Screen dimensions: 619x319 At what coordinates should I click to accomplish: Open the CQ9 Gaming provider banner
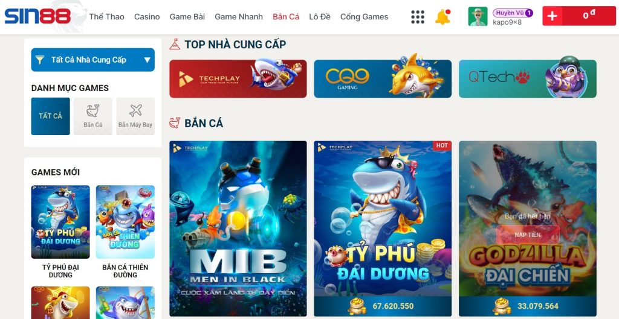(383, 79)
